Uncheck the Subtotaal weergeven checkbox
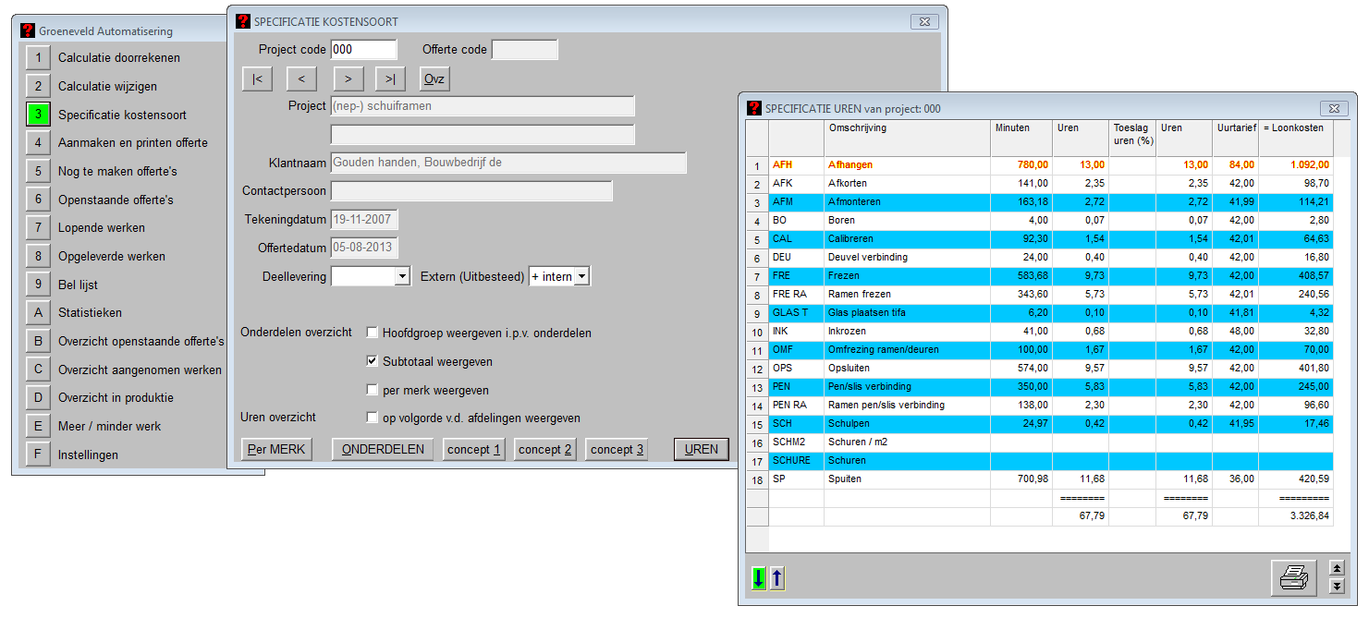Image resolution: width=1369 pixels, height=618 pixels. (373, 362)
